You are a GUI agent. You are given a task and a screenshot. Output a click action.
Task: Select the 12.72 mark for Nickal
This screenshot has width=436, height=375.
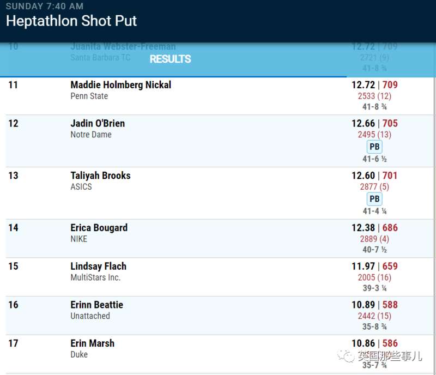coord(363,85)
